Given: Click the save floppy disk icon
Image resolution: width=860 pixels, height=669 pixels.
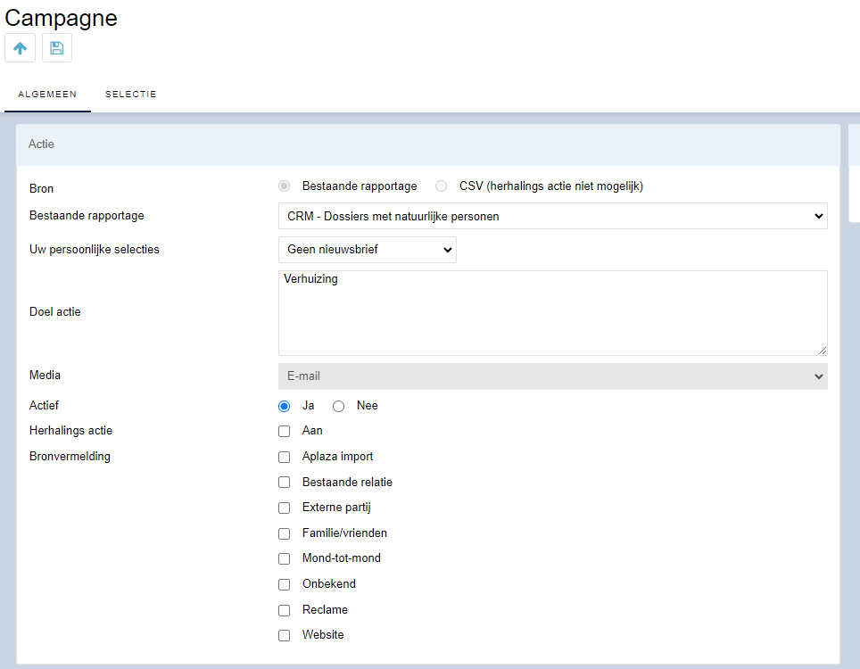Looking at the screenshot, I should tap(57, 48).
